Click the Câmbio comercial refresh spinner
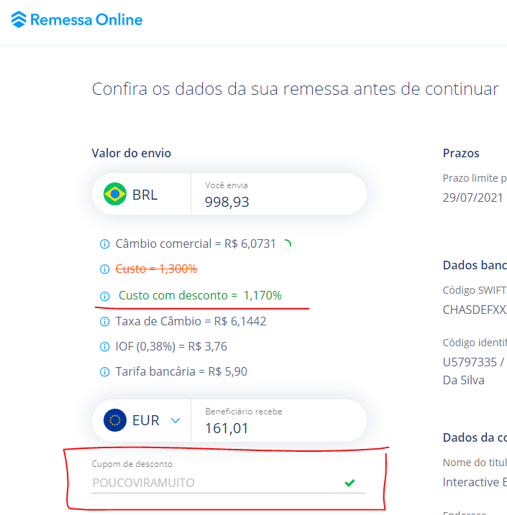Screen dimensions: 507x515 pyautogui.click(x=286, y=244)
